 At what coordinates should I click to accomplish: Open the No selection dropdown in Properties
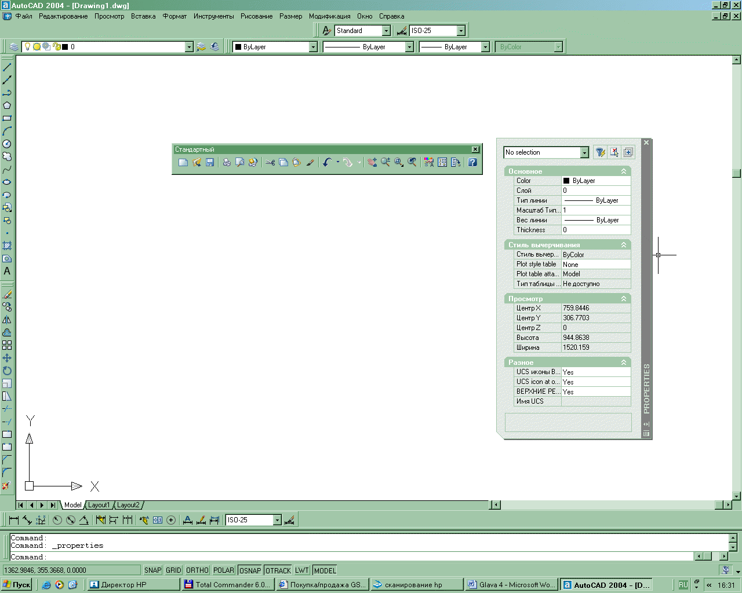[x=584, y=152]
